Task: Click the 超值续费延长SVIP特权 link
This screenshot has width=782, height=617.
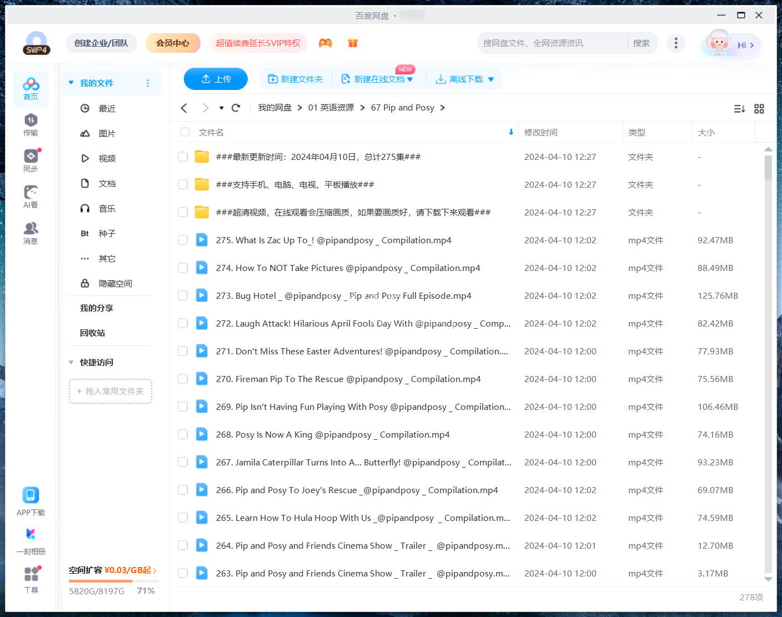Action: (x=258, y=43)
